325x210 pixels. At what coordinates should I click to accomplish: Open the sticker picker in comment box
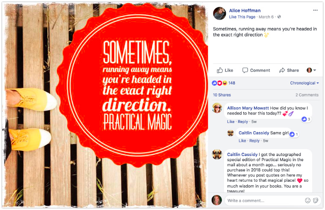(x=316, y=201)
